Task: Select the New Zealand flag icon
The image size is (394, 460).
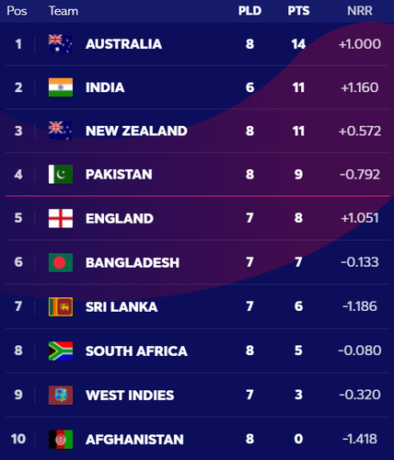Action: [61, 131]
